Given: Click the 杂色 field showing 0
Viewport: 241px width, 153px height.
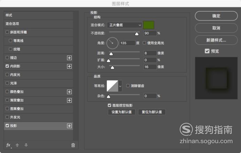Looking at the screenshot, I should [150, 96].
